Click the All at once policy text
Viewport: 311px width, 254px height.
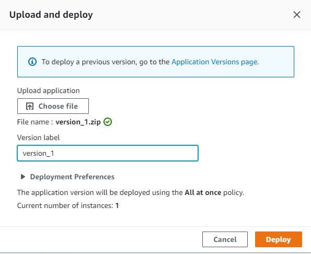[203, 192]
